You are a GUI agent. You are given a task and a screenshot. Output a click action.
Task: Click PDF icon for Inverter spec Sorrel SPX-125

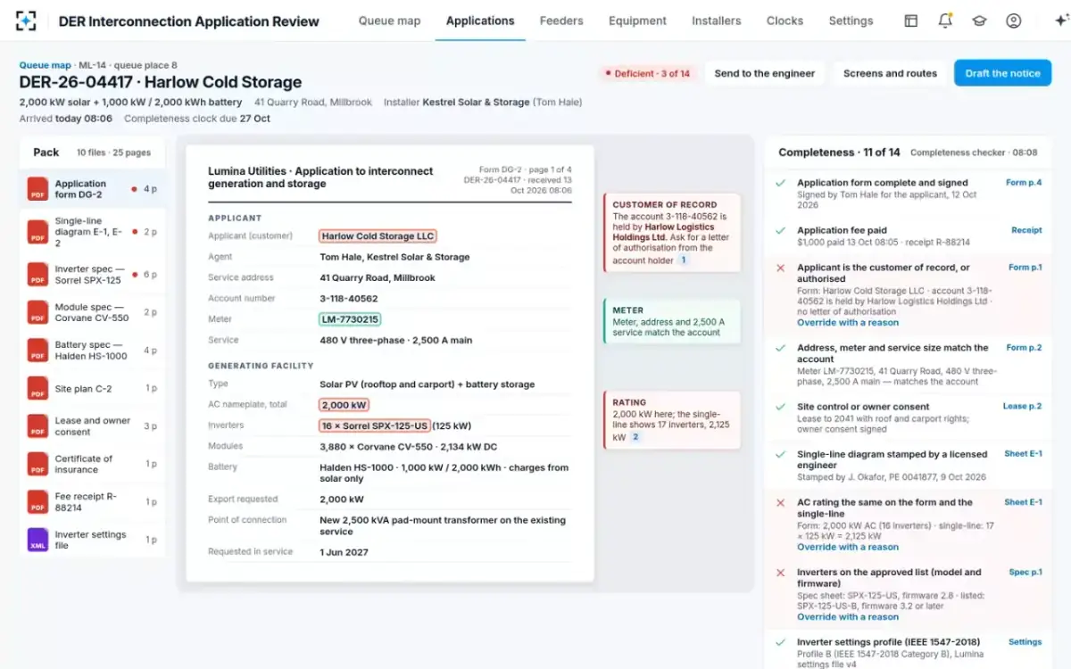(37, 275)
